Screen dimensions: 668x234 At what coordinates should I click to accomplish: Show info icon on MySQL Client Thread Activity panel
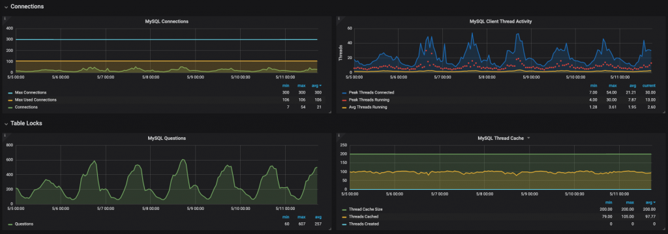pos(339,19)
